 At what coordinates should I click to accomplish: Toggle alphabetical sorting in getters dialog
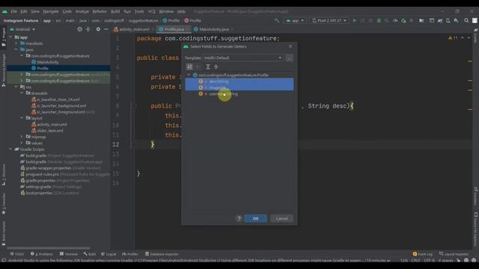[189, 67]
